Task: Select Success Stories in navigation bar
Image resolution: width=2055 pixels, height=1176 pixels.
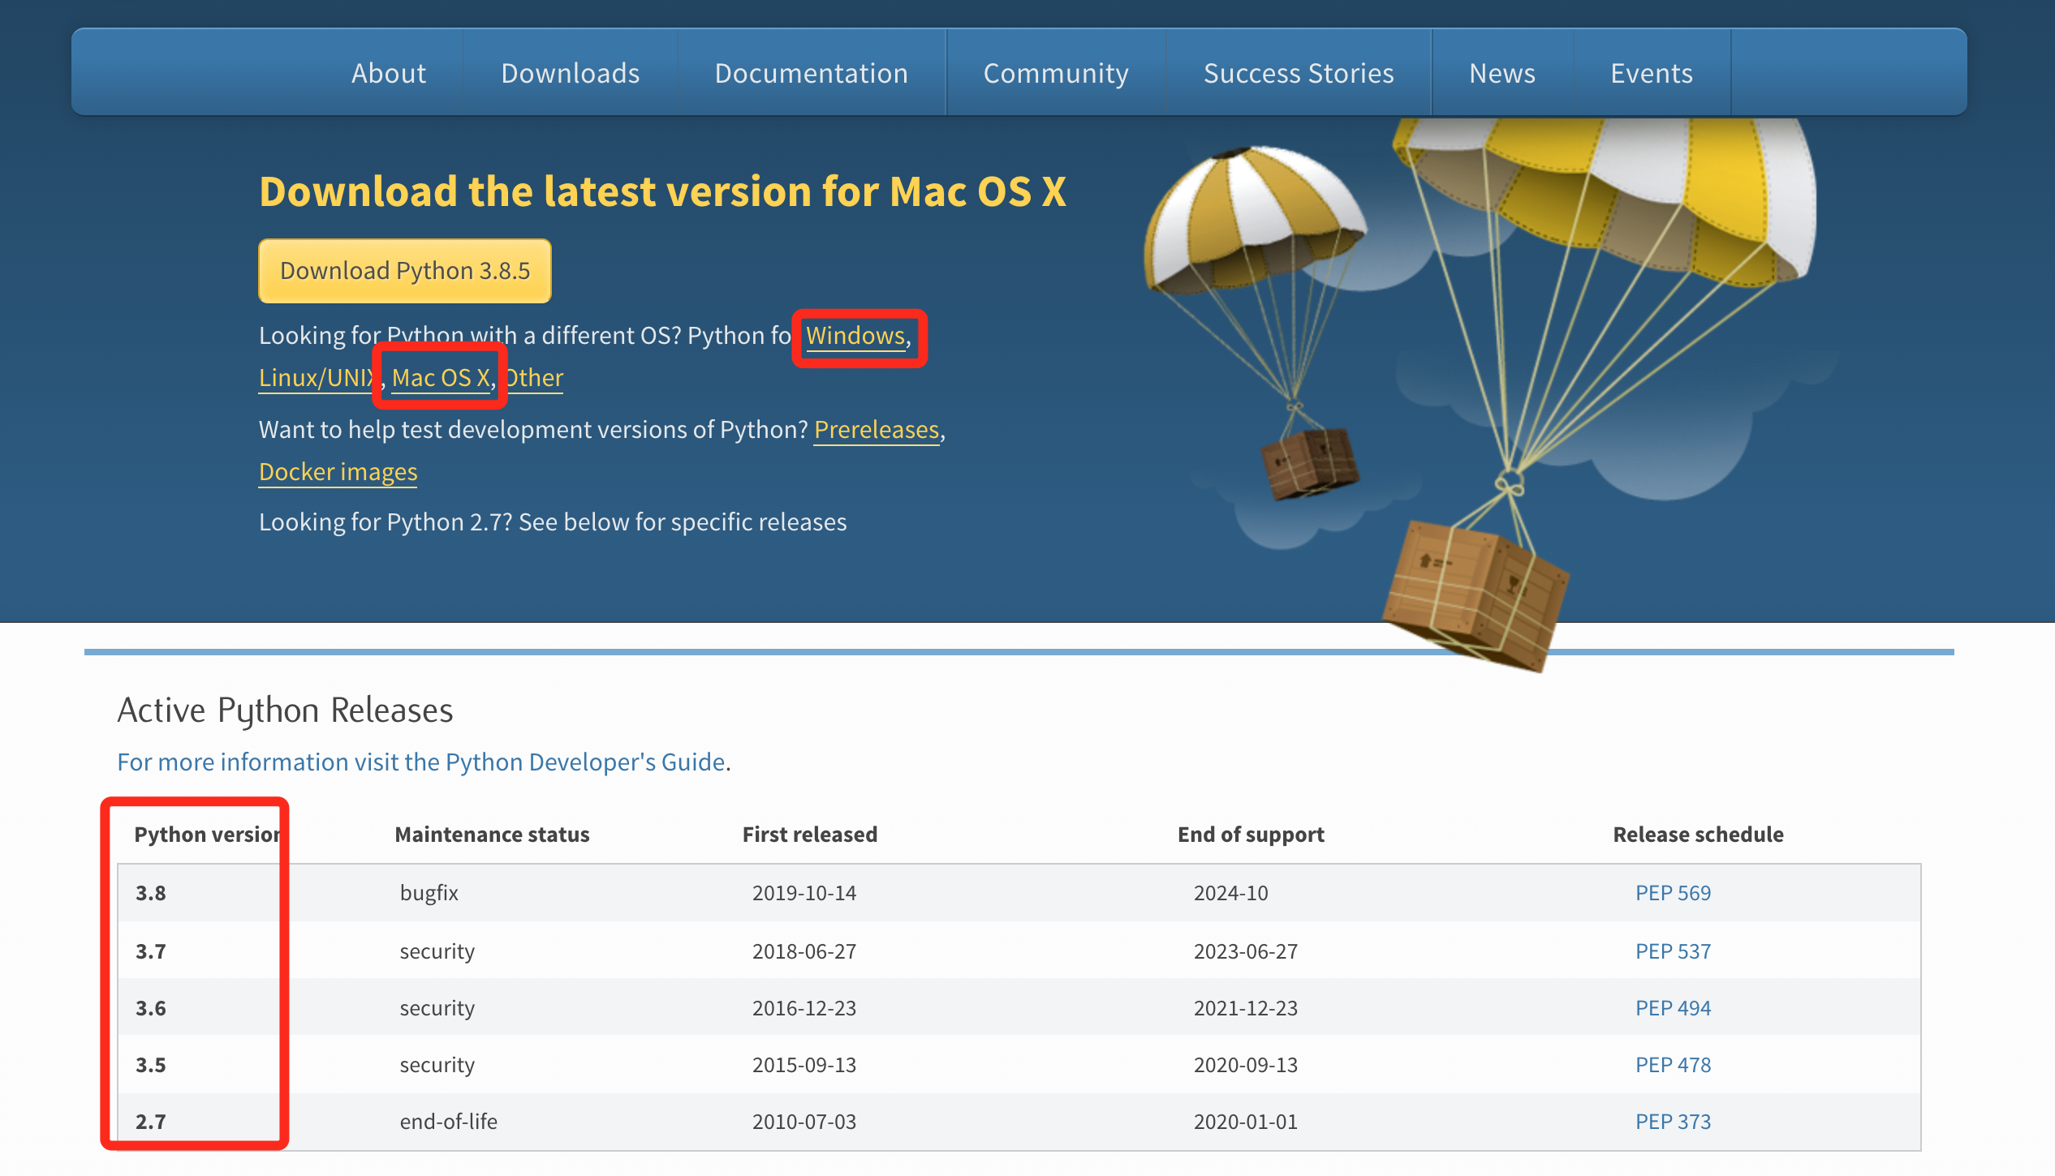Action: tap(1299, 73)
